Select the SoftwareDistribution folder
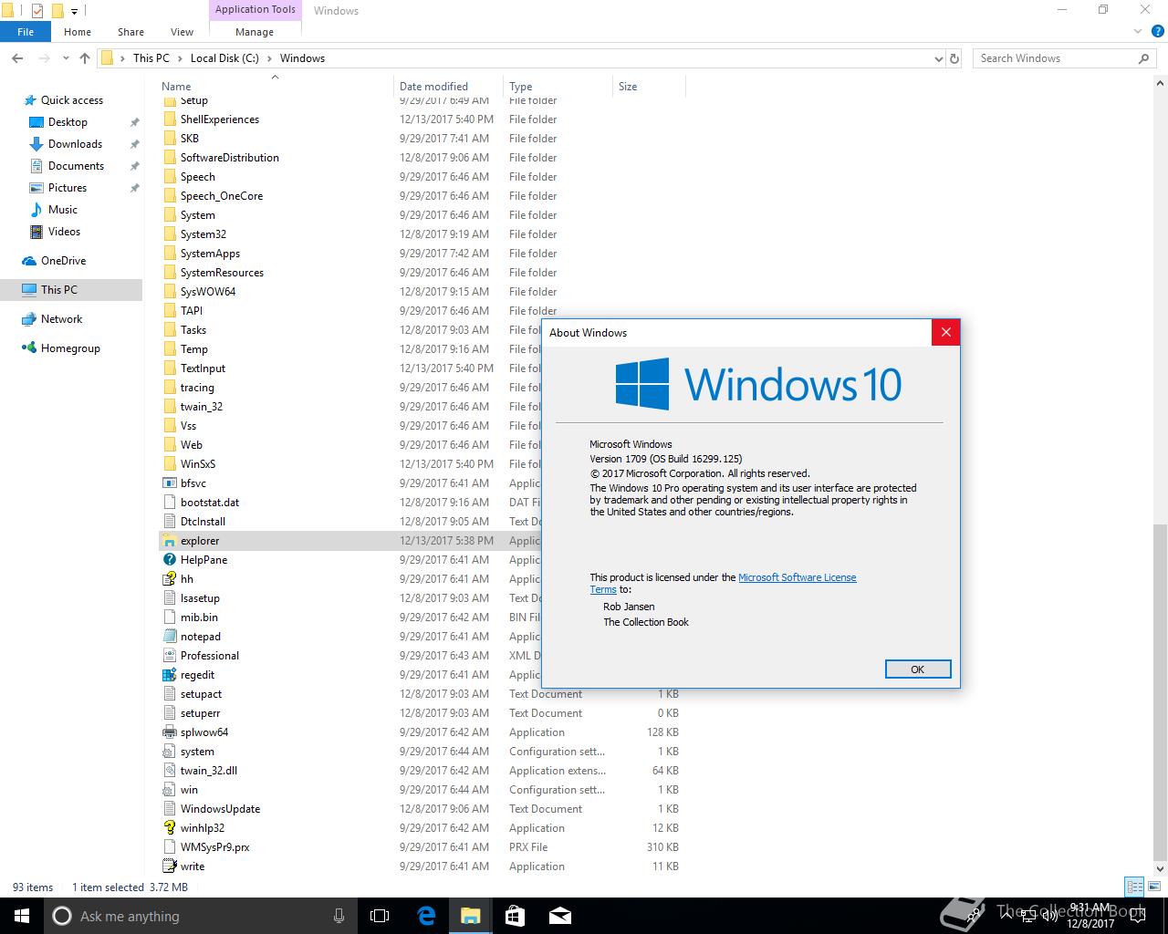 click(x=230, y=158)
